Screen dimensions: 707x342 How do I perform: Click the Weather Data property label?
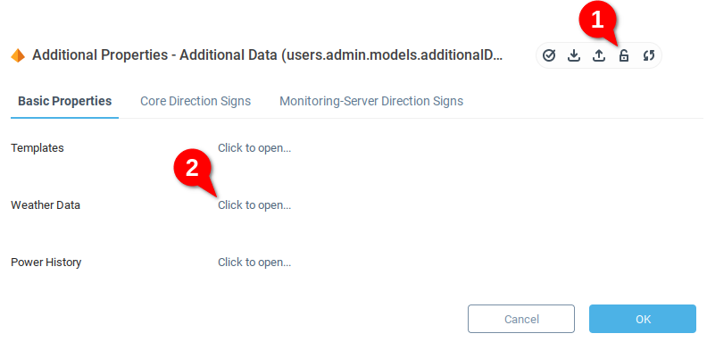[x=46, y=205]
